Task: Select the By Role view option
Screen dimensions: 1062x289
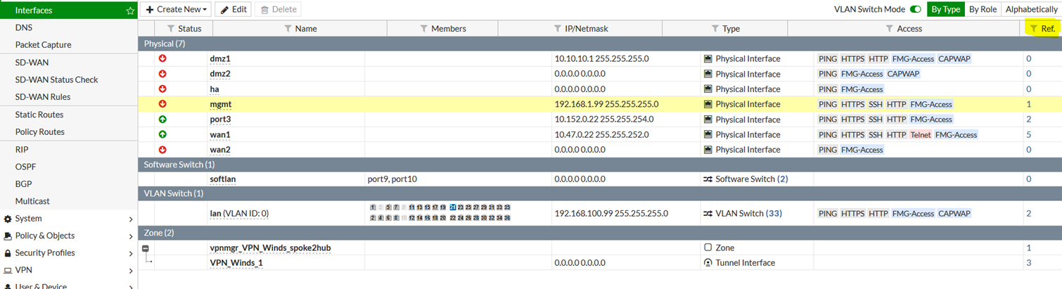Action: pos(983,9)
